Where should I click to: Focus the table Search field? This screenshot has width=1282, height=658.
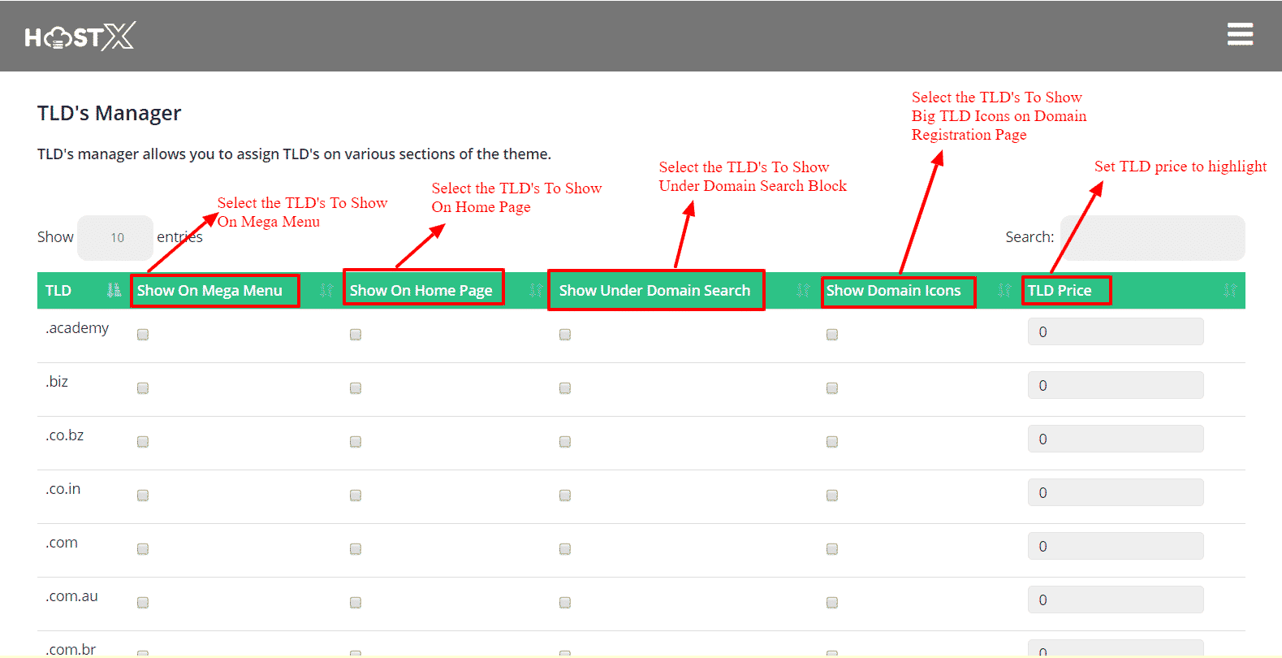pyautogui.click(x=1152, y=237)
